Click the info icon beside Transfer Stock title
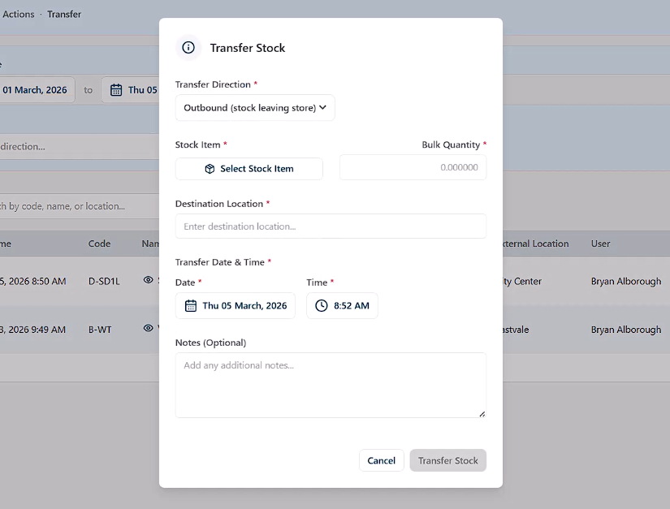Viewport: 670px width, 509px height. pos(188,48)
